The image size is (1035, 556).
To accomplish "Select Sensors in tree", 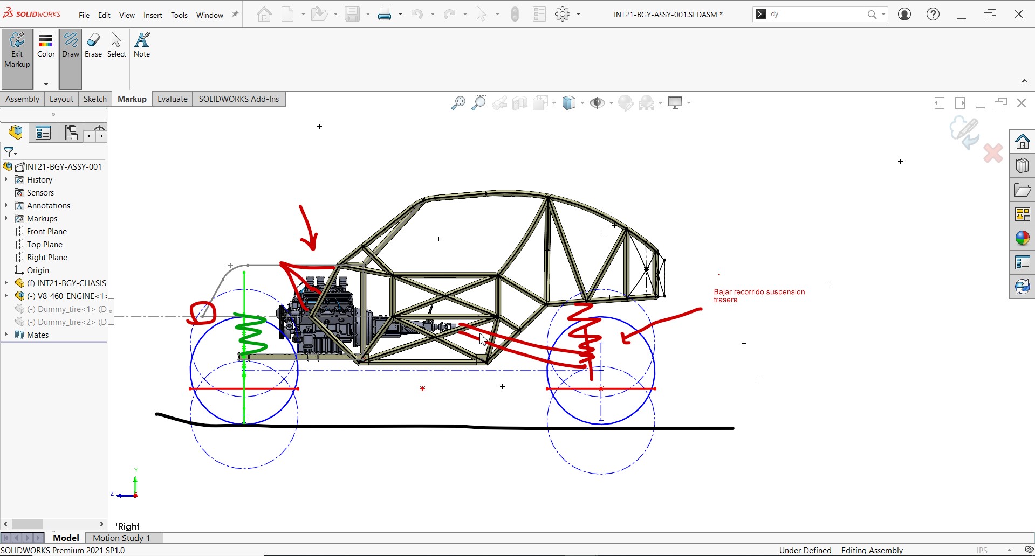I will click(x=40, y=192).
